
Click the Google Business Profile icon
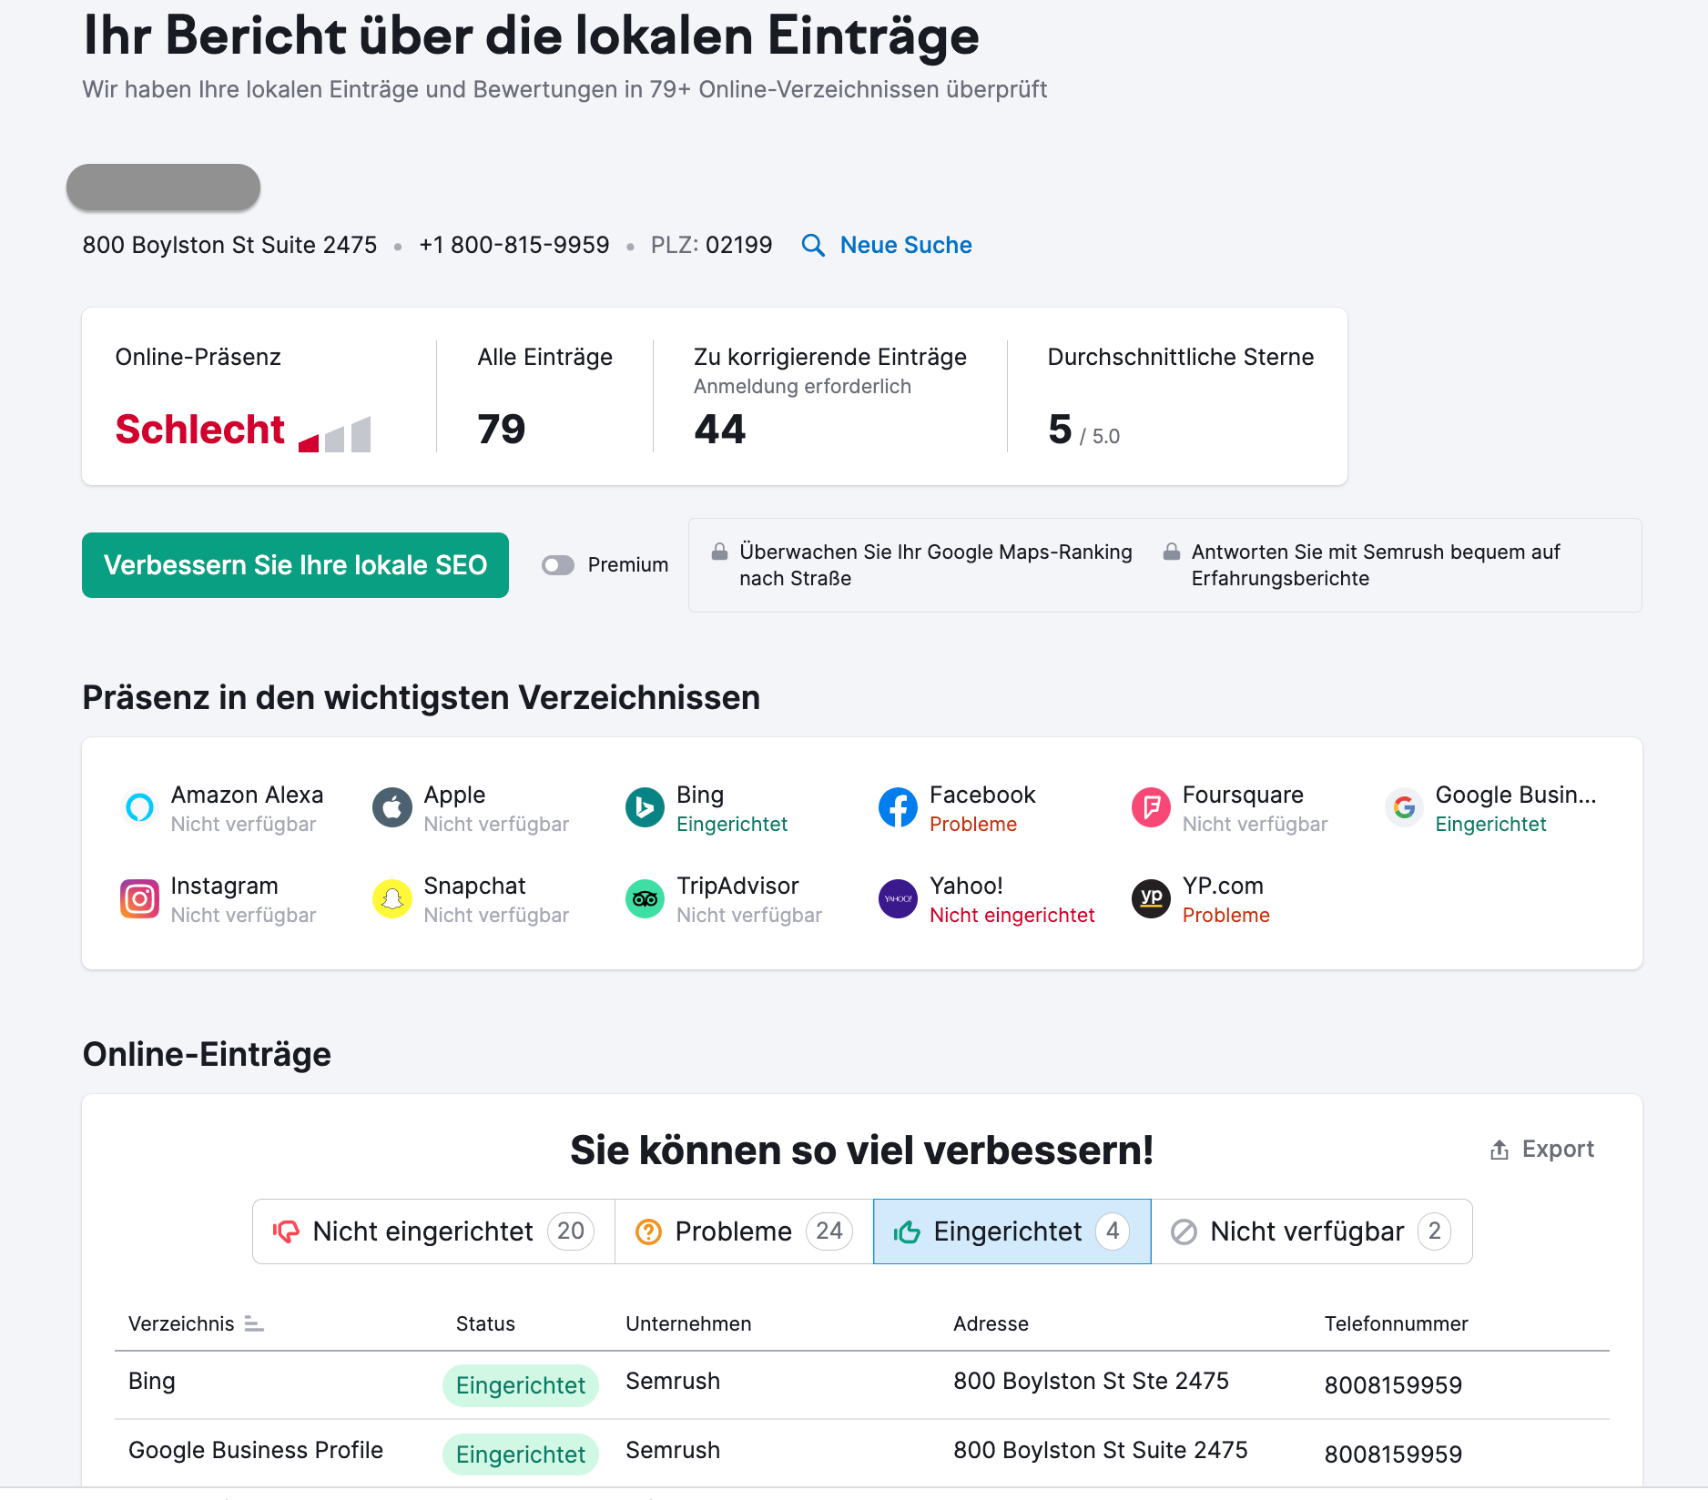(1403, 807)
